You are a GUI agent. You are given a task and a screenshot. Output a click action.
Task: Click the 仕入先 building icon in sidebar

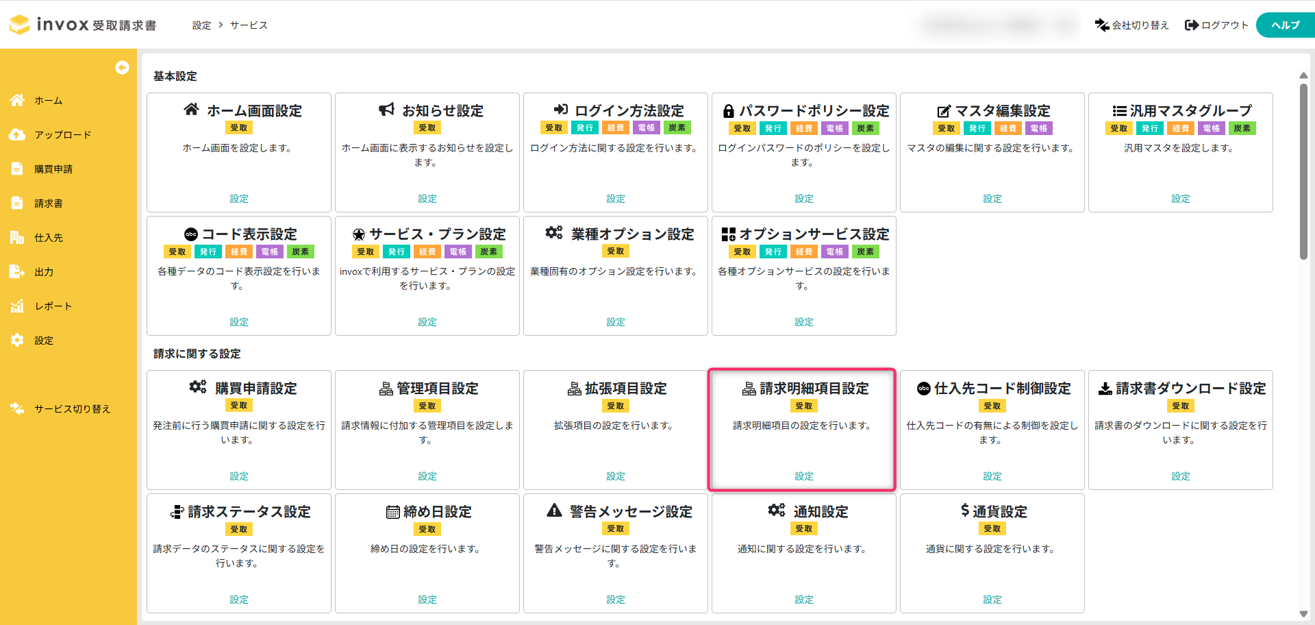tap(17, 237)
